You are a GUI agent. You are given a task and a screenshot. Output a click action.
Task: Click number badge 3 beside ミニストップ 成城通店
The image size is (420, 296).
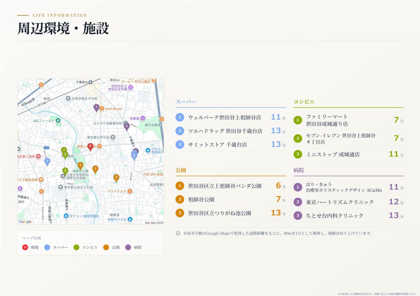298,154
